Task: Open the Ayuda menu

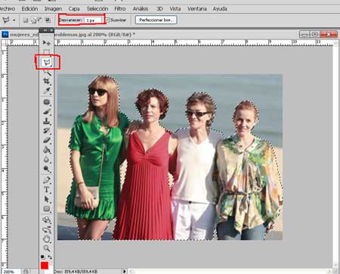Action: pos(220,9)
